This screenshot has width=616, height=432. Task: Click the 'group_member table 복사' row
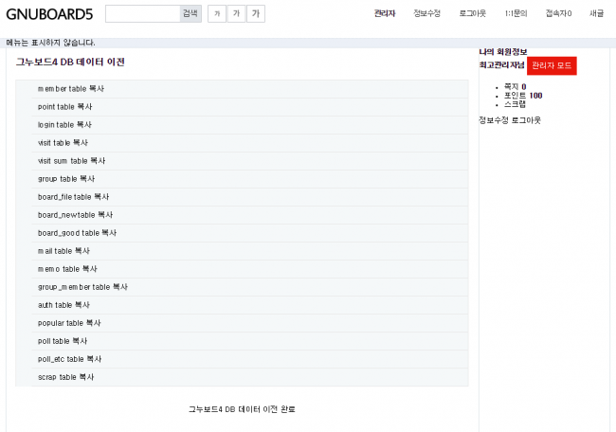(x=250, y=288)
